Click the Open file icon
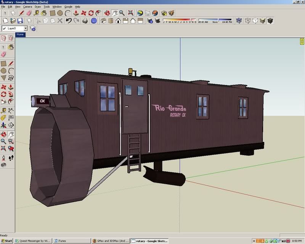 13,21
